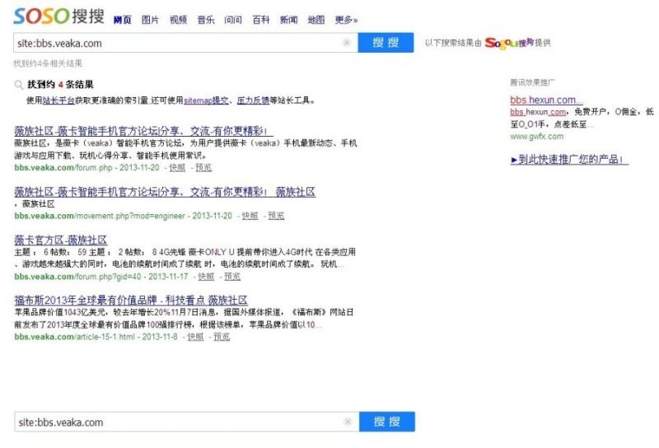Click the magnifier icon beside the results count
The width and height of the screenshot is (659, 448).
pos(19,85)
